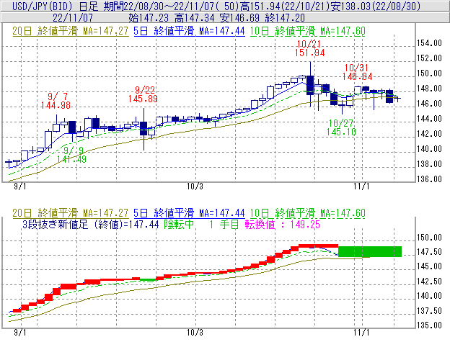Click the daily low 146.69 value
The width and height of the screenshot is (450, 342).
(x=240, y=18)
